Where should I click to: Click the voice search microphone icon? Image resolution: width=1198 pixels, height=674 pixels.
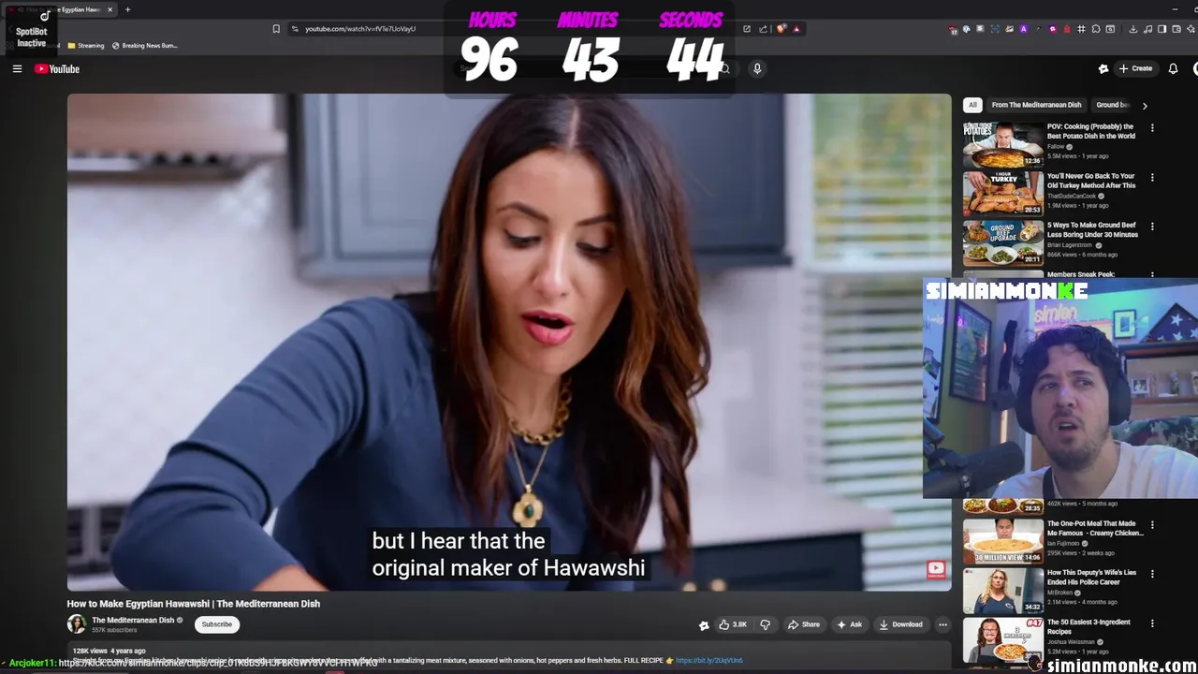click(757, 68)
